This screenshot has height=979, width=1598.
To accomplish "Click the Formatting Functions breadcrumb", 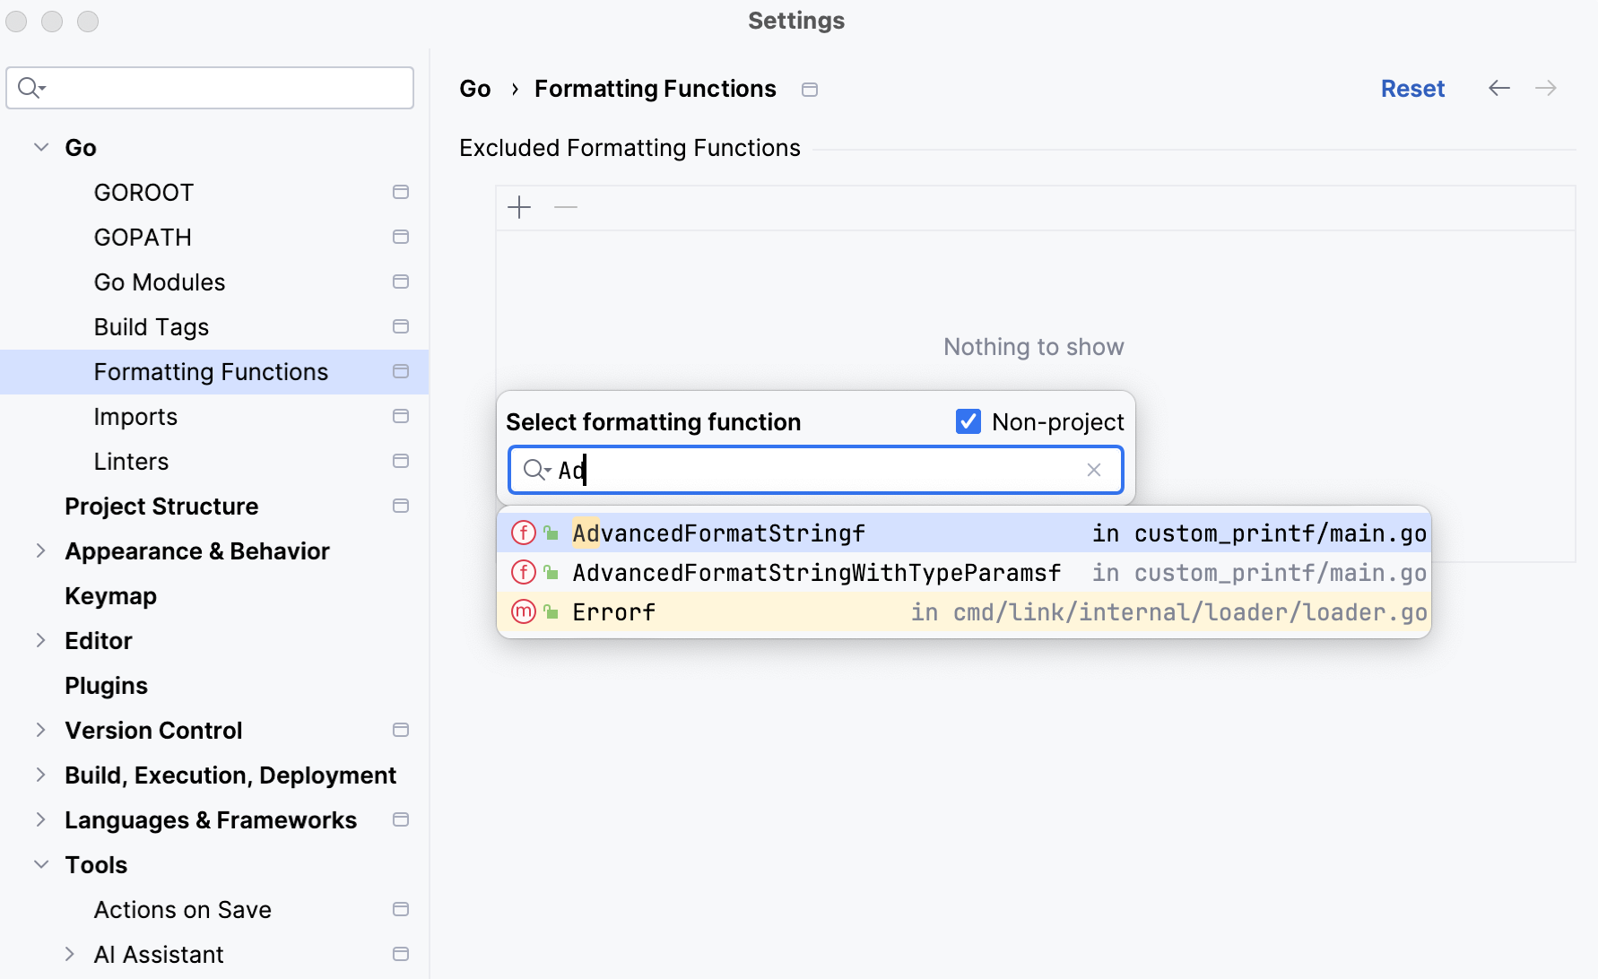I will [x=655, y=88].
